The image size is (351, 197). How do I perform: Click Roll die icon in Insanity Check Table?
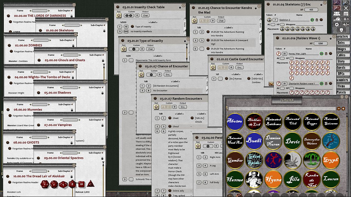tap(119, 16)
